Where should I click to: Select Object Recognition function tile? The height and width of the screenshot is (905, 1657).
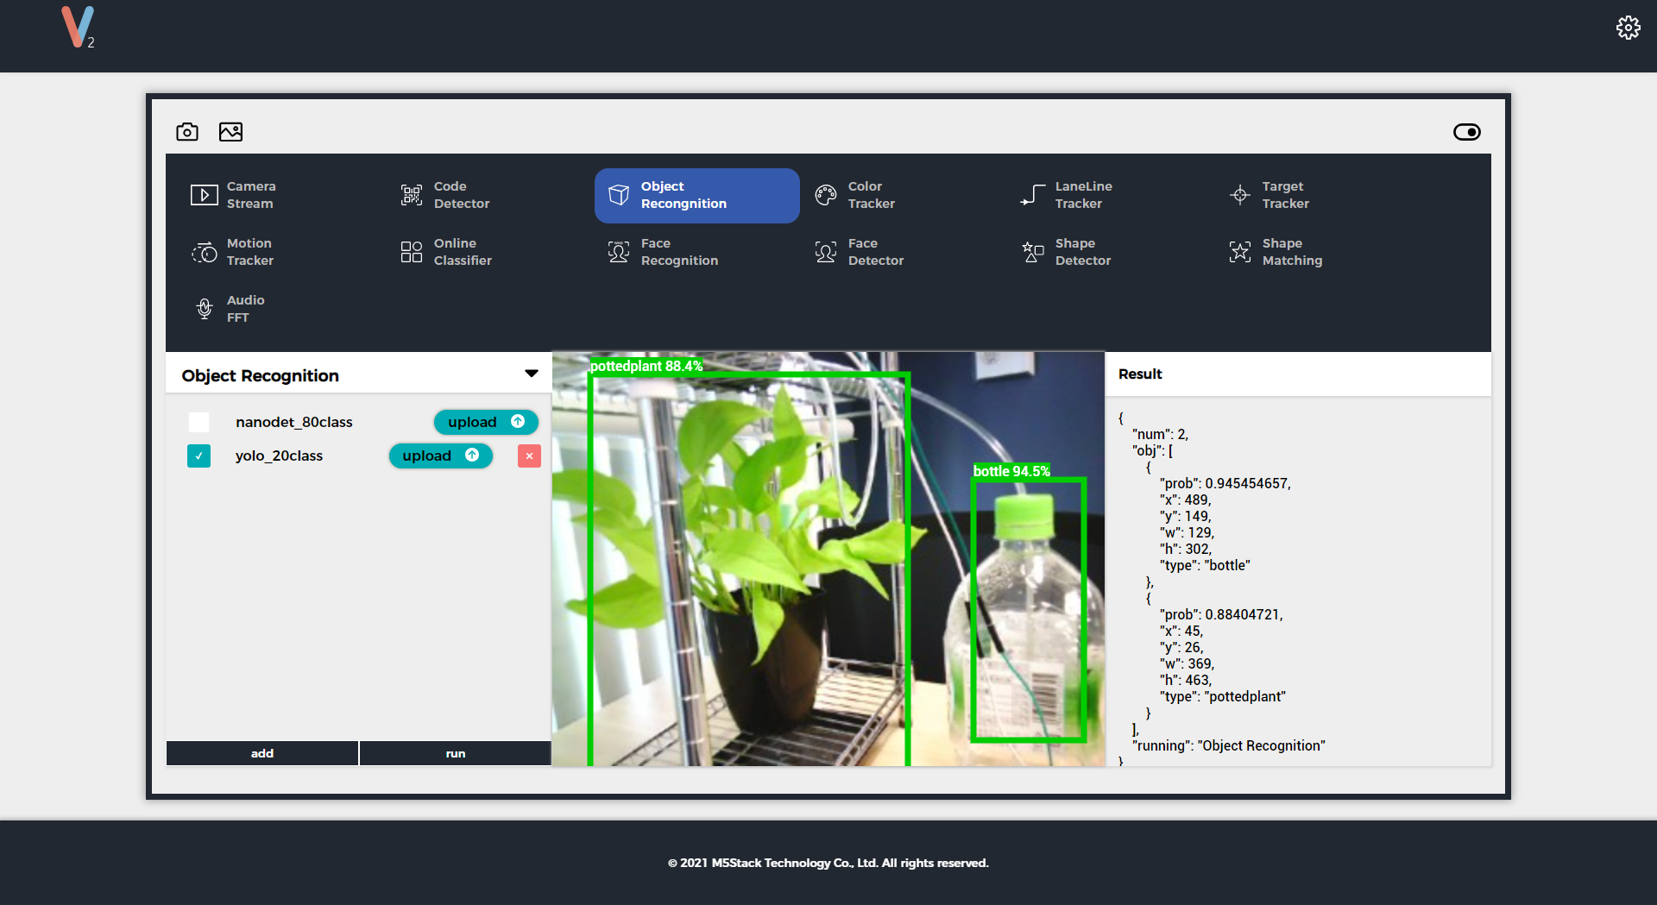point(696,195)
